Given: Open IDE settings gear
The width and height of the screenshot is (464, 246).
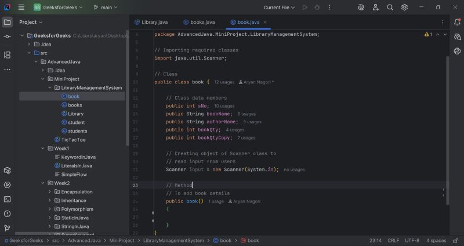Looking at the screenshot, I should (404, 8).
